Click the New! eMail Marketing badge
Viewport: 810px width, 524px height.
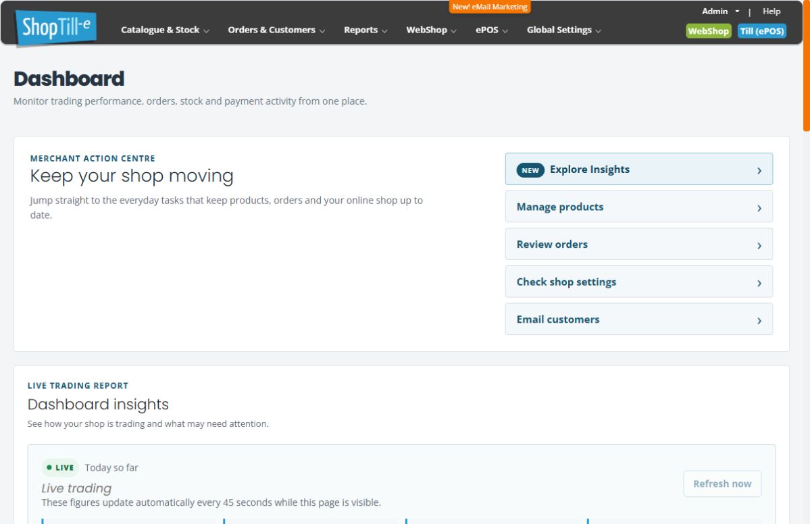pyautogui.click(x=490, y=7)
